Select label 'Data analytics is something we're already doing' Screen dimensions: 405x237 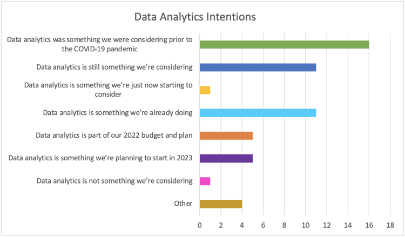pos(118,113)
